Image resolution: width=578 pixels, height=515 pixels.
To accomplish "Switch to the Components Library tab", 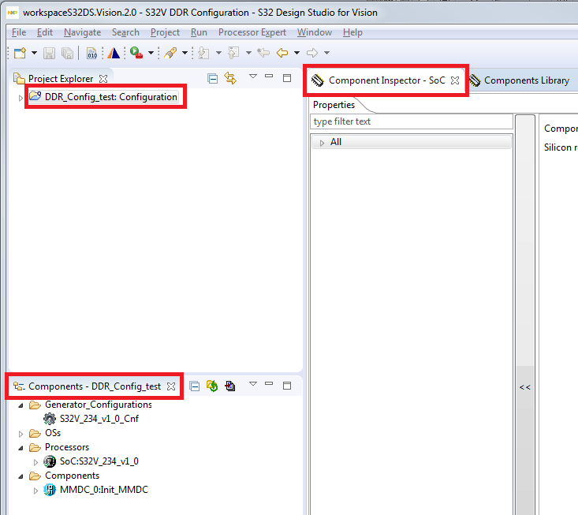I will [520, 80].
